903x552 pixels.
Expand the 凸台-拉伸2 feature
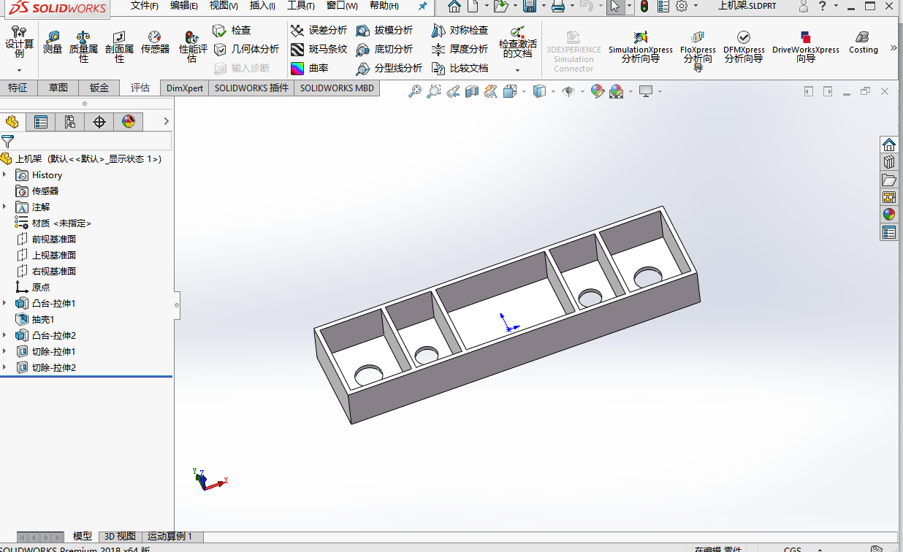pos(4,335)
